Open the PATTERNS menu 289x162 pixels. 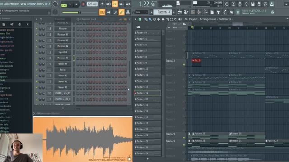tap(14, 4)
